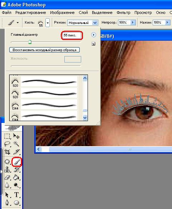Open the Выделение menu
The width and height of the screenshot is (172, 209).
(102, 13)
